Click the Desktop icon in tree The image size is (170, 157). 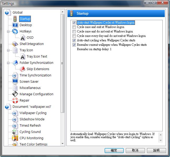pyautogui.click(x=15, y=25)
